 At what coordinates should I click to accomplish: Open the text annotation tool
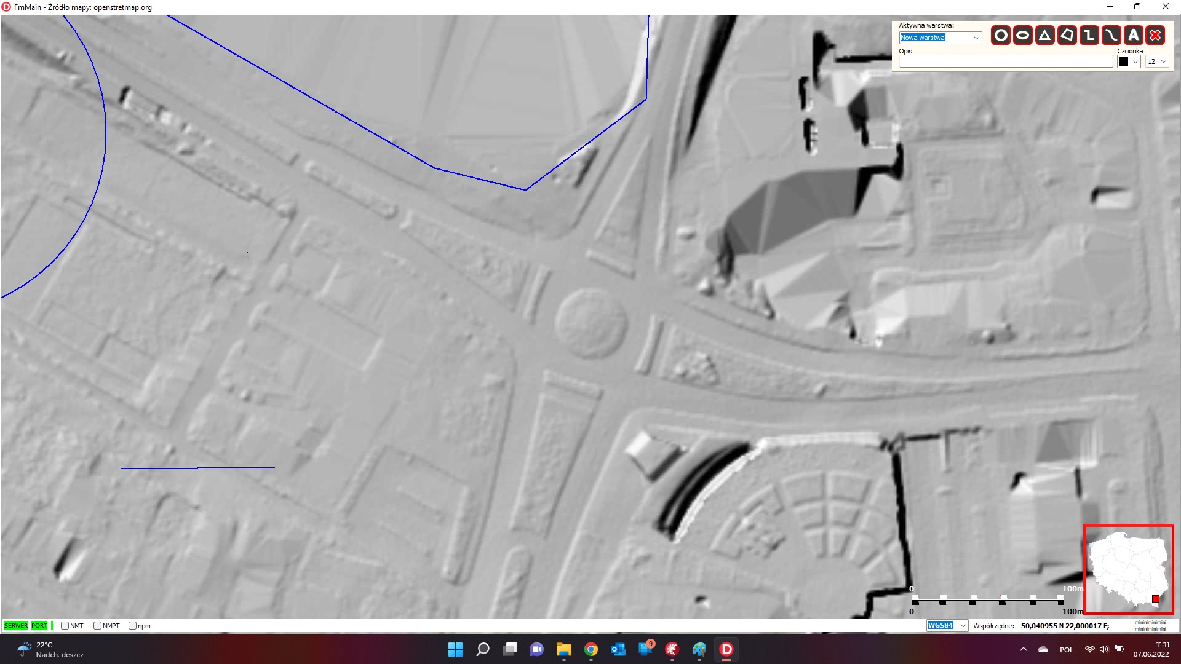[1132, 35]
